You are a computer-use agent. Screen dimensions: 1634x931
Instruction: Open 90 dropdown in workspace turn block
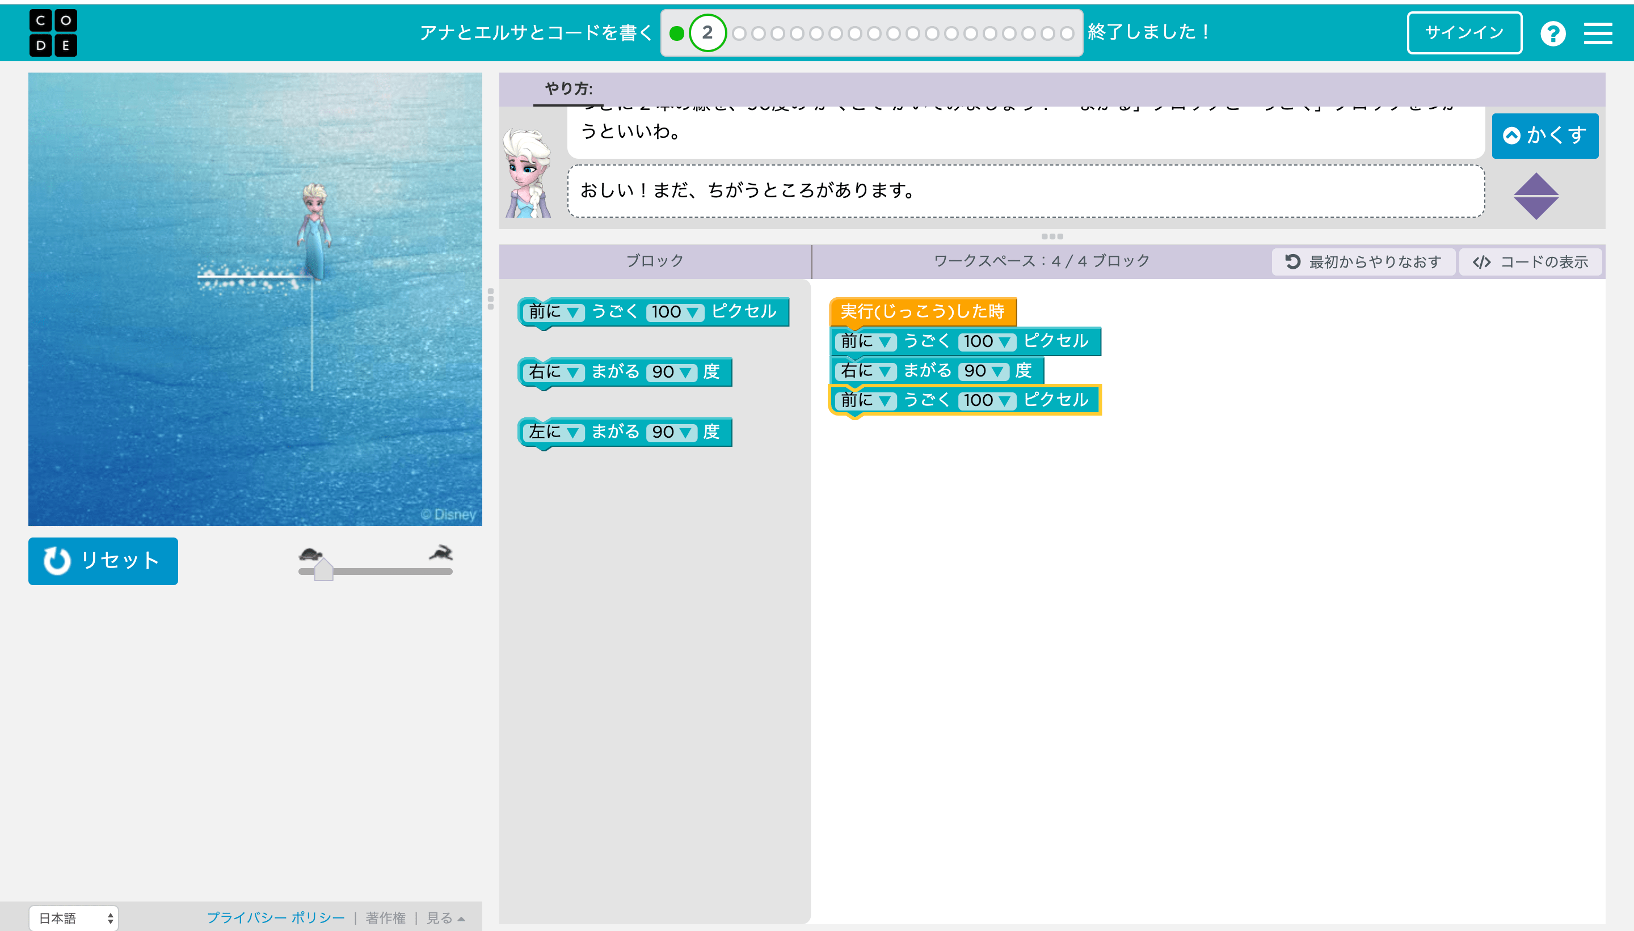[x=983, y=370]
